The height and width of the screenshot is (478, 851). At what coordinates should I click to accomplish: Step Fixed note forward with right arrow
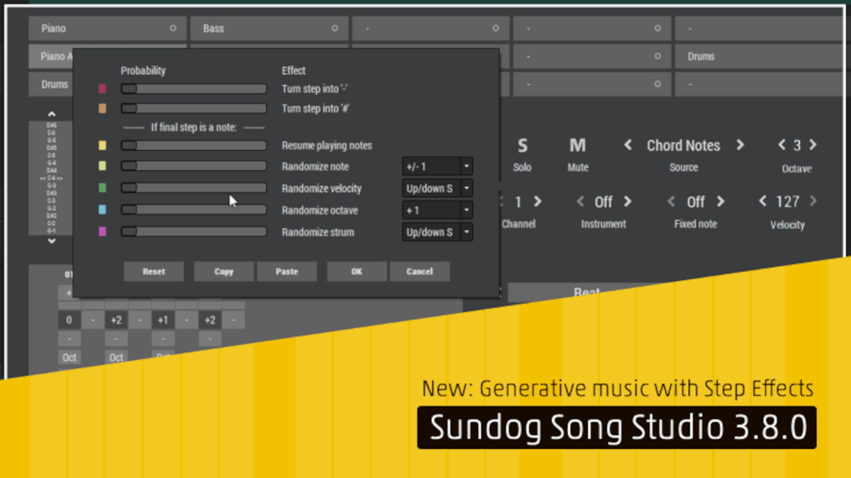(x=721, y=202)
